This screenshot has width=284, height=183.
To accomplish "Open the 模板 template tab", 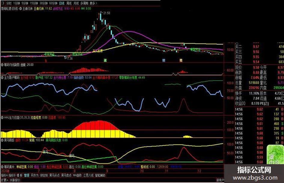I will pos(20,175).
